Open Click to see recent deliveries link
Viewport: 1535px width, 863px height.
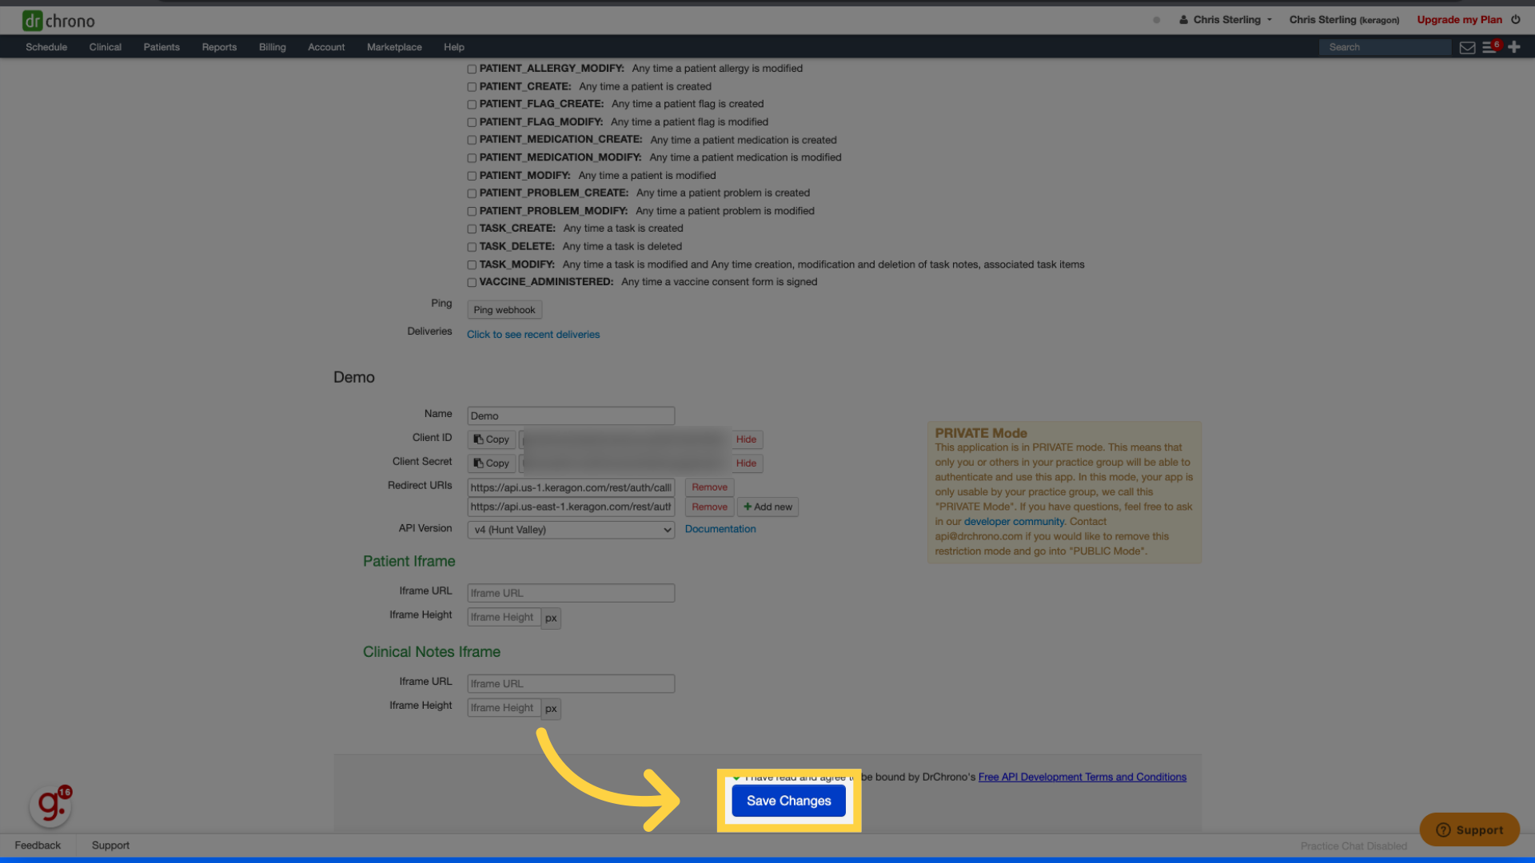click(x=532, y=335)
